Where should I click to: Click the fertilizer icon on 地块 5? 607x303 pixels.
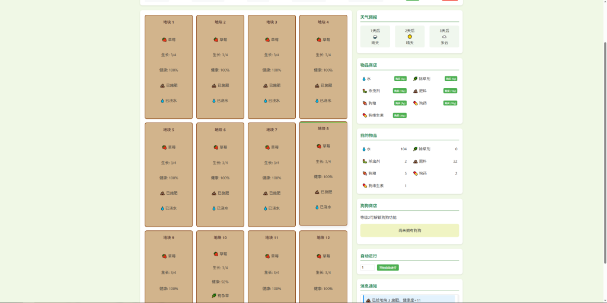tap(162, 193)
